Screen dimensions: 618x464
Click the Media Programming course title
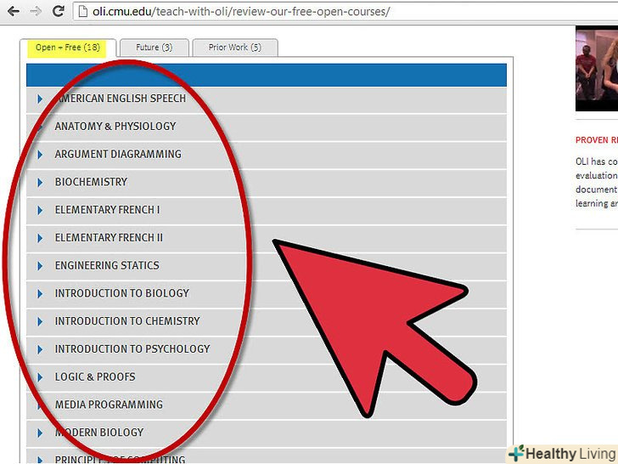tap(109, 405)
